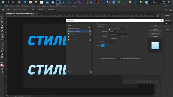The image size is (173, 97).
Task: Click the blue stroke color swatch
Action: point(103,45)
